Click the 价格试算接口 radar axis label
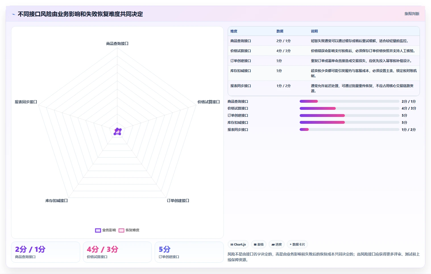Viewport: 431px width, 274px height. point(209,102)
